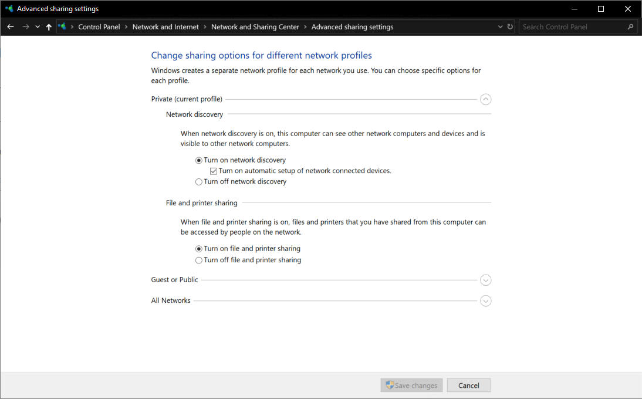Select Turn on file and printer sharing
The height and width of the screenshot is (399, 642).
tap(199, 249)
